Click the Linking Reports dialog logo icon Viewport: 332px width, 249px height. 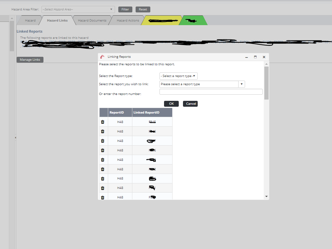(x=103, y=57)
